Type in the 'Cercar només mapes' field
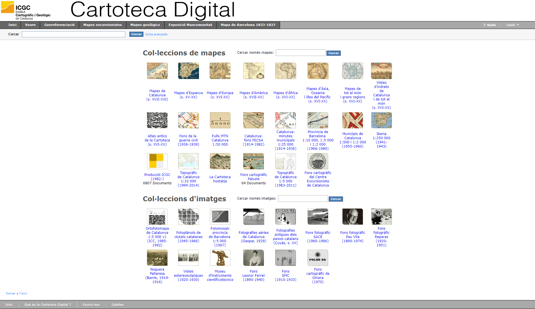This screenshot has width=535, height=309. pyautogui.click(x=300, y=52)
